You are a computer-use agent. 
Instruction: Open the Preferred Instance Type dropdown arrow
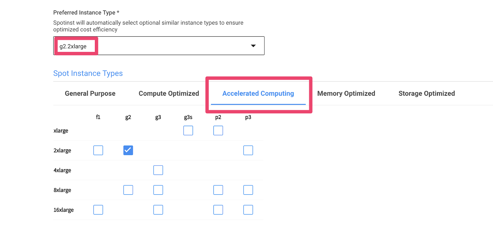coord(253,46)
